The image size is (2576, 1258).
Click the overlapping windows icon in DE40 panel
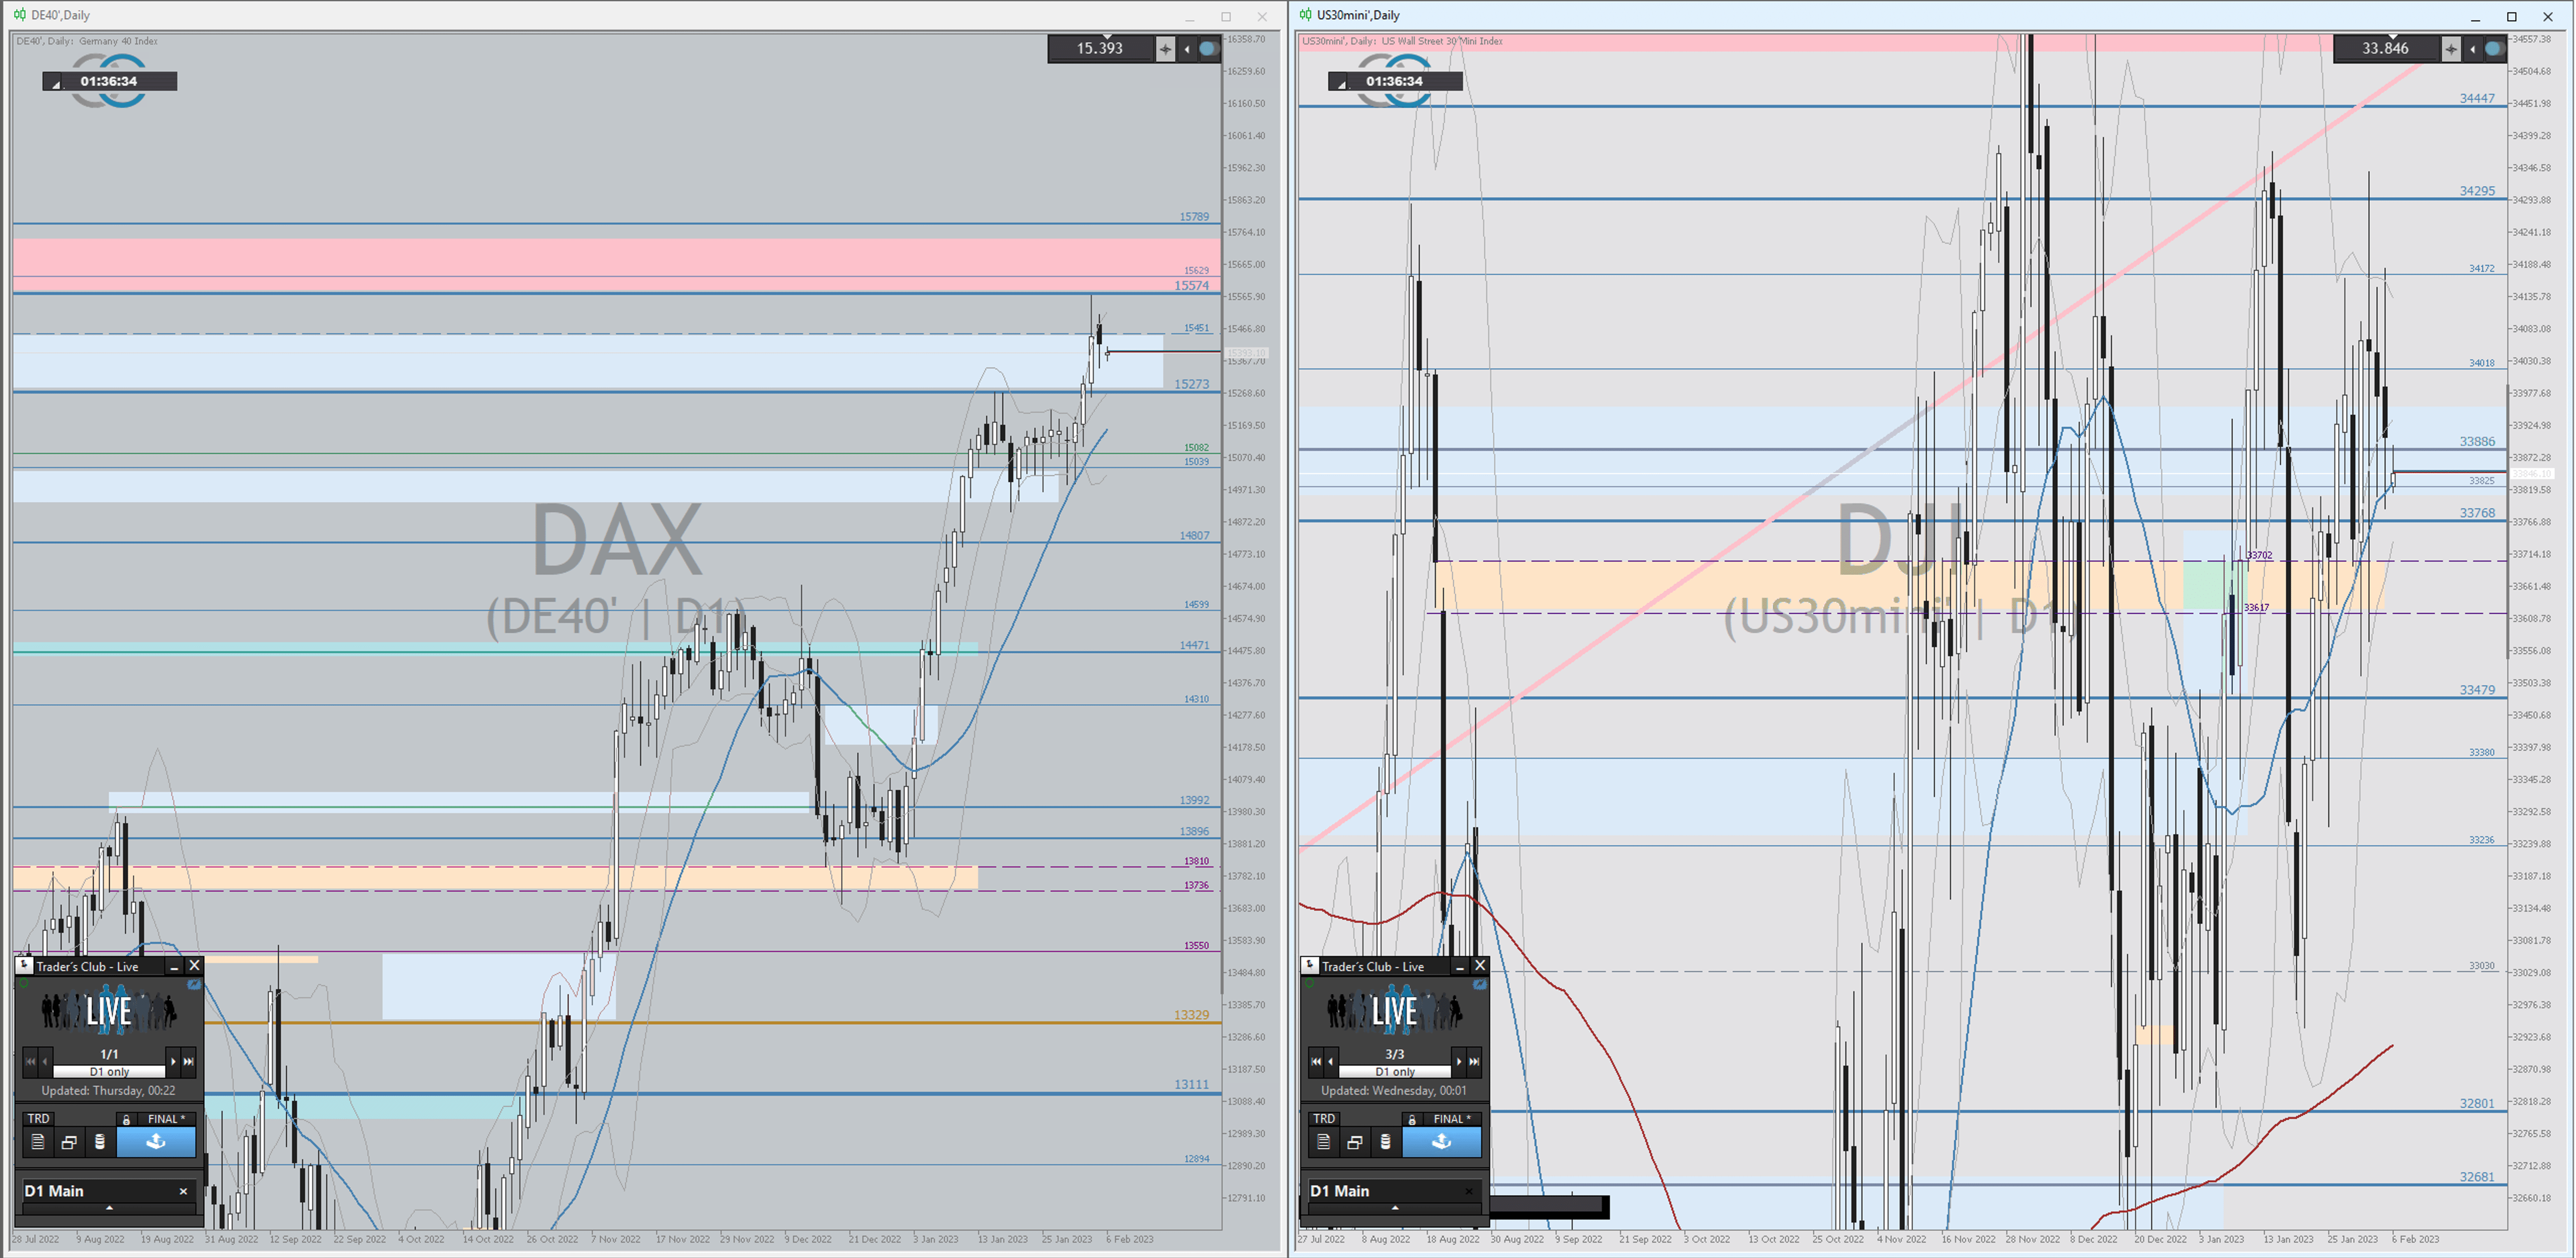pos(69,1141)
